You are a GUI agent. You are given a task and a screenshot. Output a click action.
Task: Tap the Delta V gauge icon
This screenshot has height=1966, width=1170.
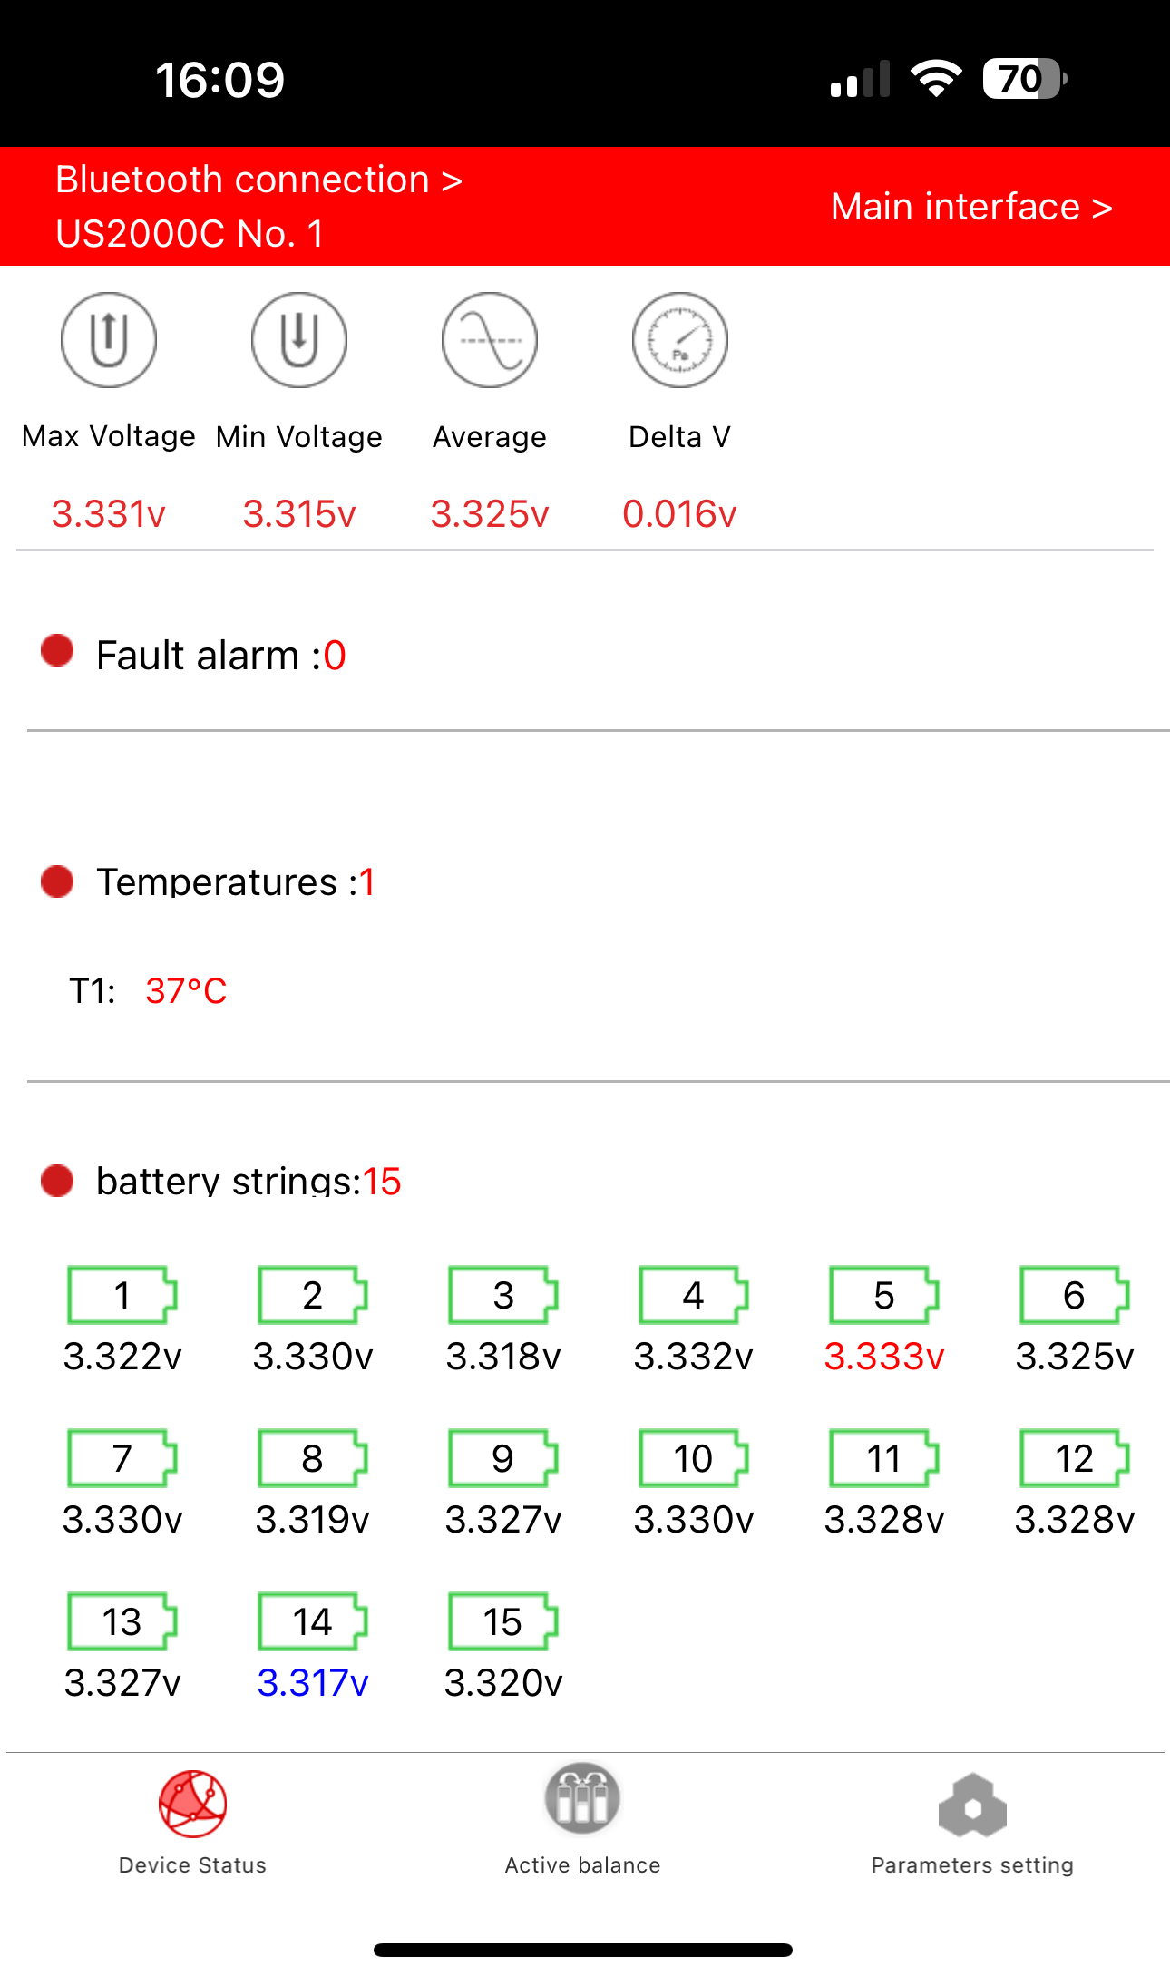coord(680,340)
